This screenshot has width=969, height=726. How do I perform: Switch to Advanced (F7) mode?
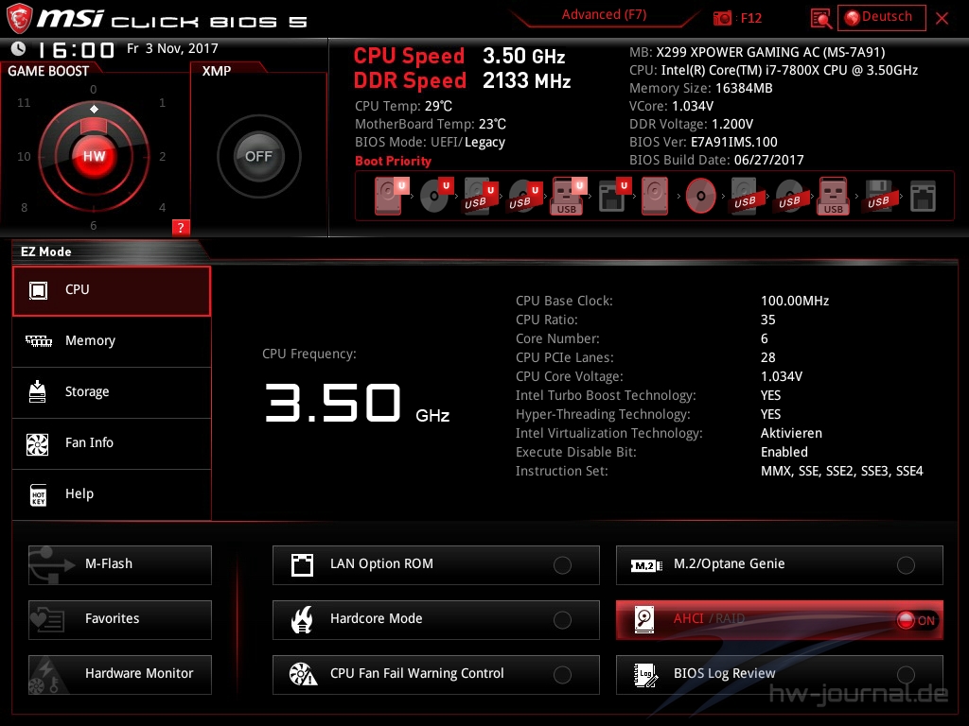point(604,15)
